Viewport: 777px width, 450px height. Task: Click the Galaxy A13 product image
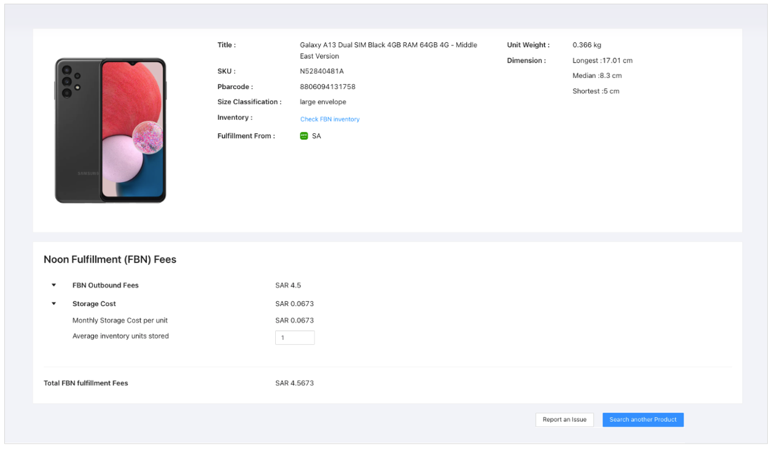coord(111,130)
